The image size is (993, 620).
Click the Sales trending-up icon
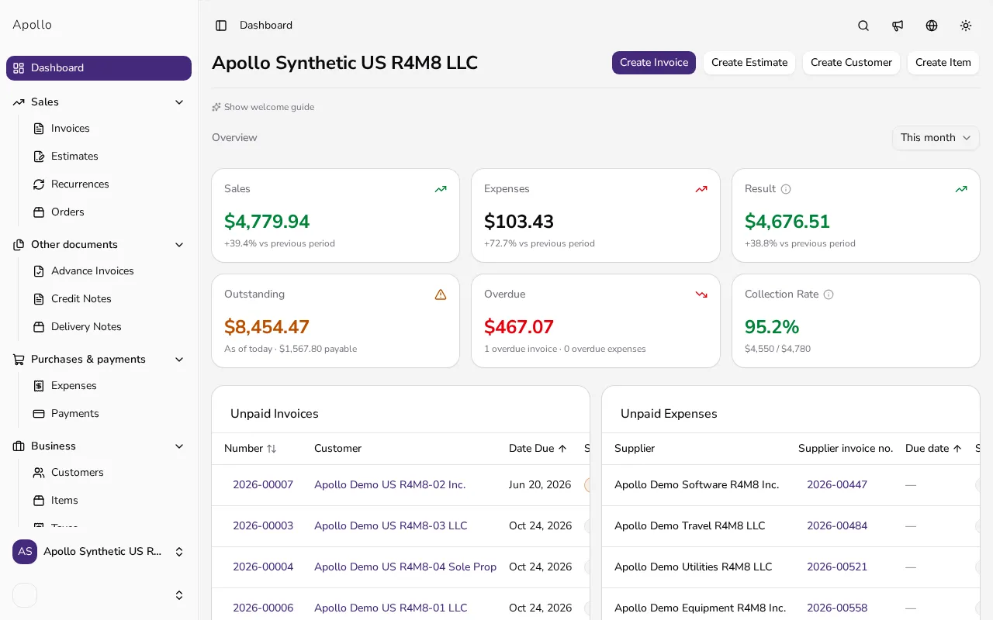tap(441, 189)
